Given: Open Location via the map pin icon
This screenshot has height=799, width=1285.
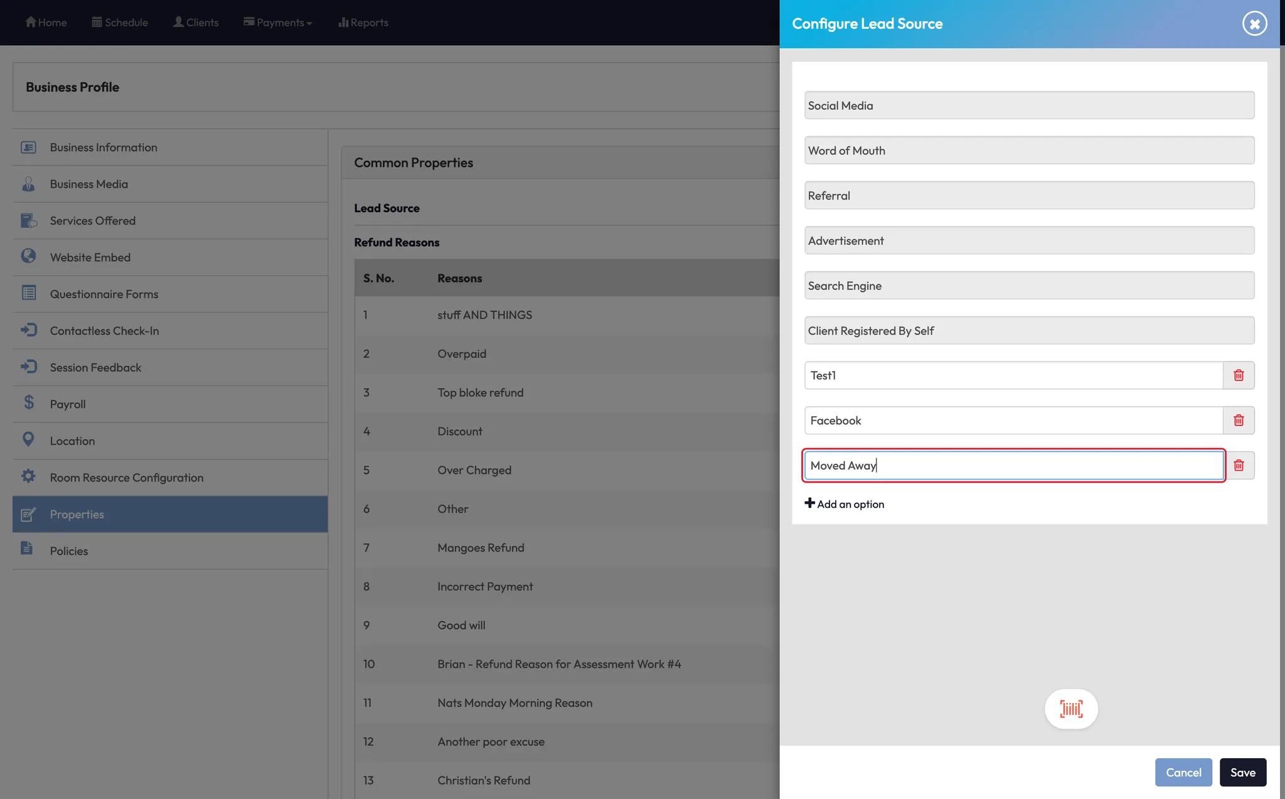Looking at the screenshot, I should [x=28, y=439].
